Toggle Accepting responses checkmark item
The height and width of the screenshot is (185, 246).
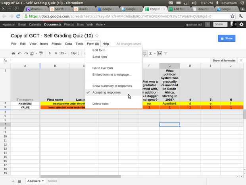114,92
